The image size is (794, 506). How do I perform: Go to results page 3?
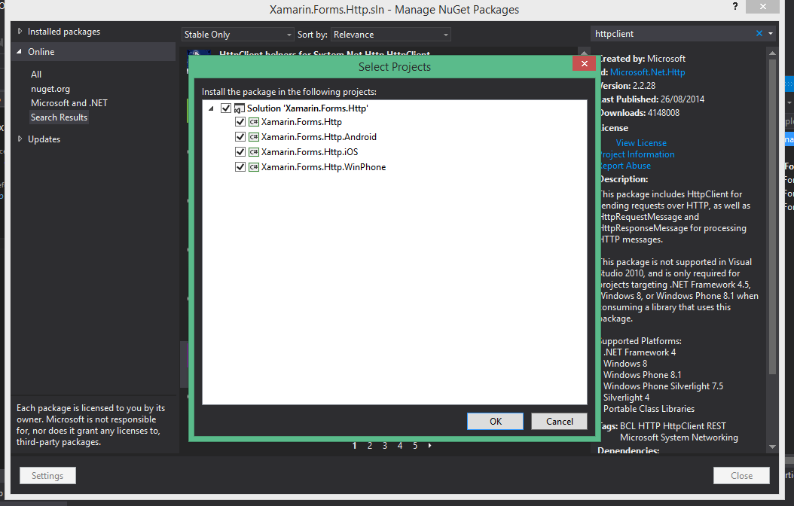[385, 446]
